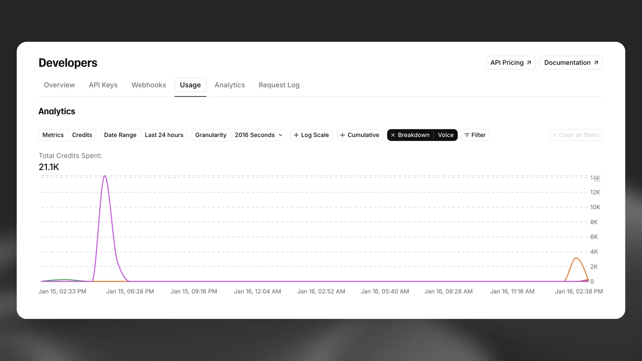
Task: Open the API Keys tab
Action: point(103,85)
